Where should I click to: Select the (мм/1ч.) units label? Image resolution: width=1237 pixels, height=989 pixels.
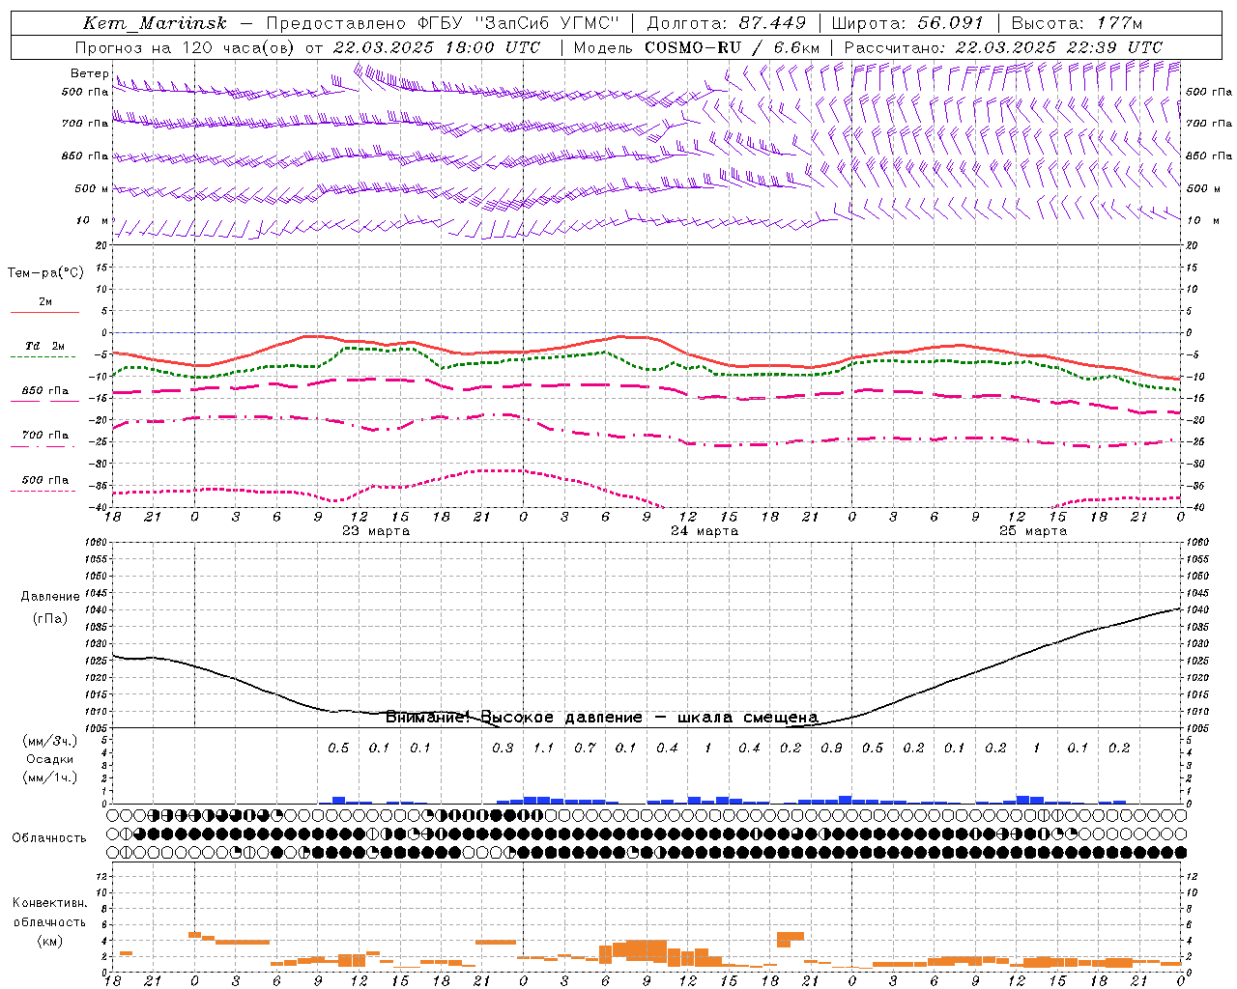point(49,778)
